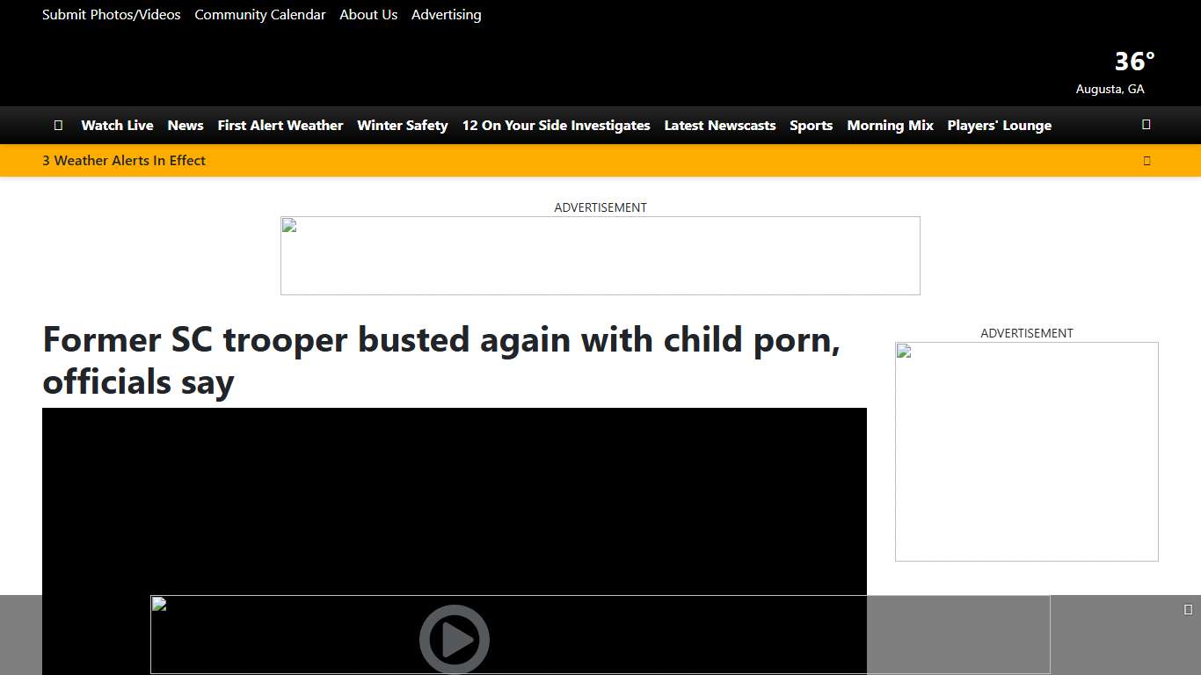Viewport: 1201px width, 675px height.
Task: Expand weather alerts using the right-side arrow icon
Action: click(x=1146, y=161)
